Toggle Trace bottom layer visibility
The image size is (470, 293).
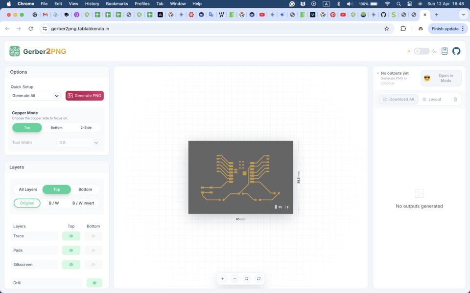(93, 236)
